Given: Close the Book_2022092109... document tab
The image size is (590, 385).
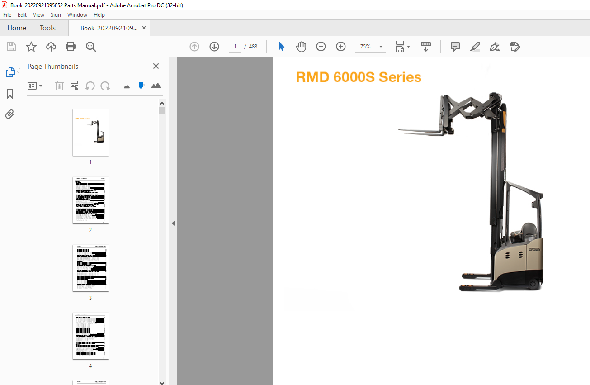Looking at the screenshot, I should click(x=144, y=28).
